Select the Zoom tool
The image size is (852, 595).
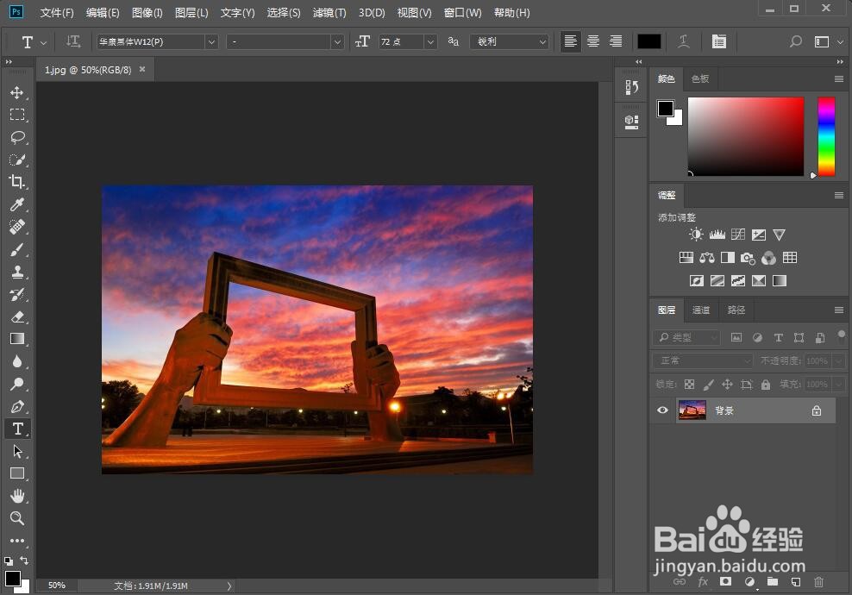pos(17,518)
